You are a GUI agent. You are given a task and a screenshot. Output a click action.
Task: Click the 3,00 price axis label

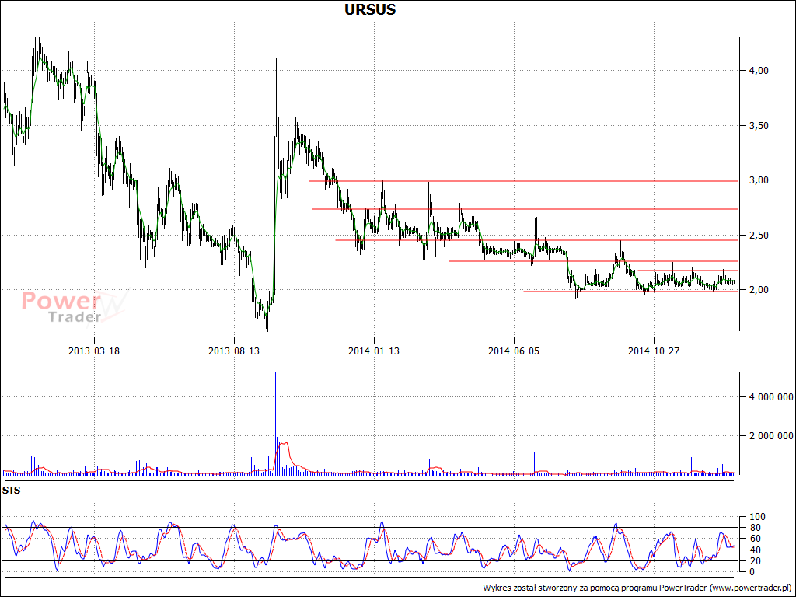coord(759,180)
